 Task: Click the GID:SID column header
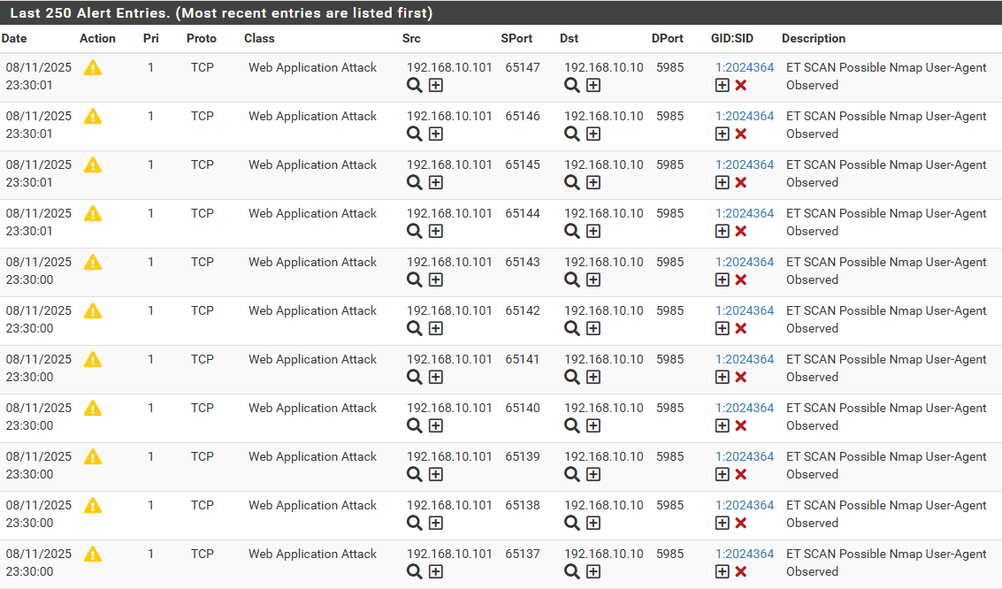[732, 38]
